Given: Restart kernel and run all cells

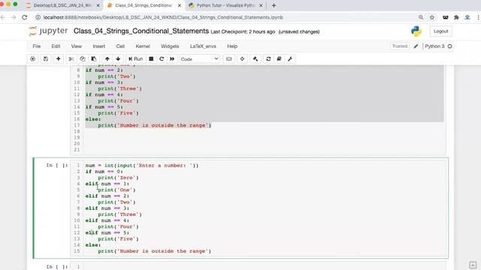Looking at the screenshot, I should (x=172, y=58).
